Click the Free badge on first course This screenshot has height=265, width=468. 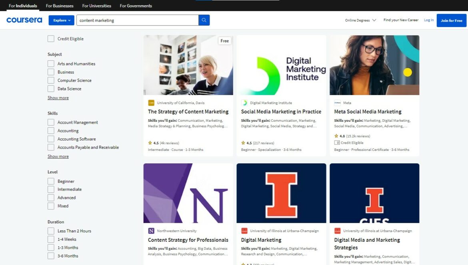(225, 41)
